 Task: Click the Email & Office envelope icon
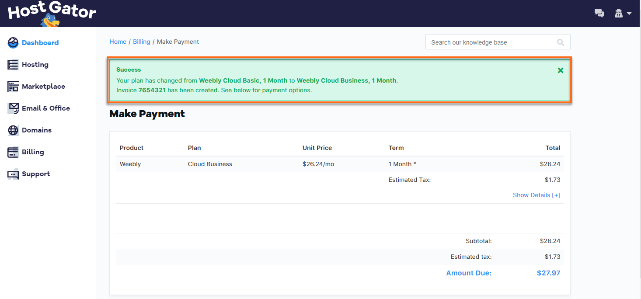click(13, 108)
